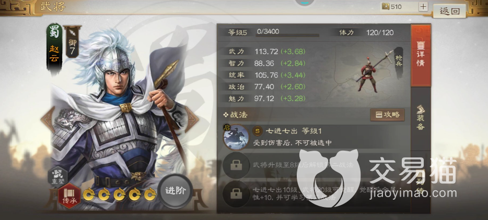
Task: Click the second skill lock icon
Action: 236,165
